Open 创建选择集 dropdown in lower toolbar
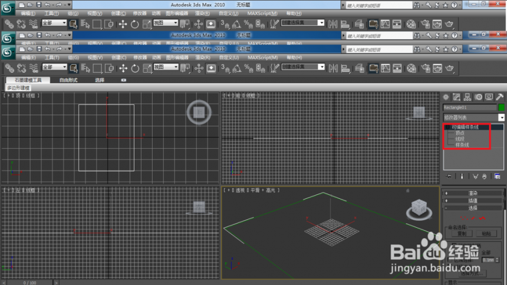Image resolution: width=507 pixels, height=285 pixels. 302,67
